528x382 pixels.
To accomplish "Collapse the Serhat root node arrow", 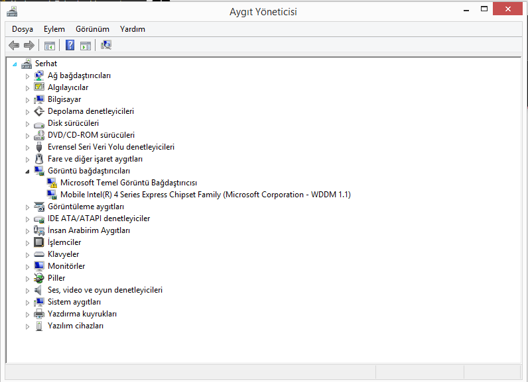I will (x=15, y=64).
